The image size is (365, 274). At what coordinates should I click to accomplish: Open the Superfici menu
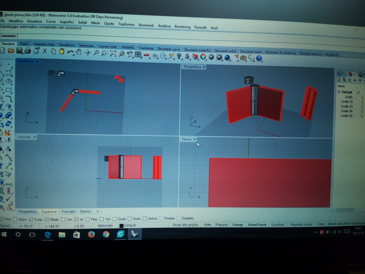pyautogui.click(x=67, y=22)
